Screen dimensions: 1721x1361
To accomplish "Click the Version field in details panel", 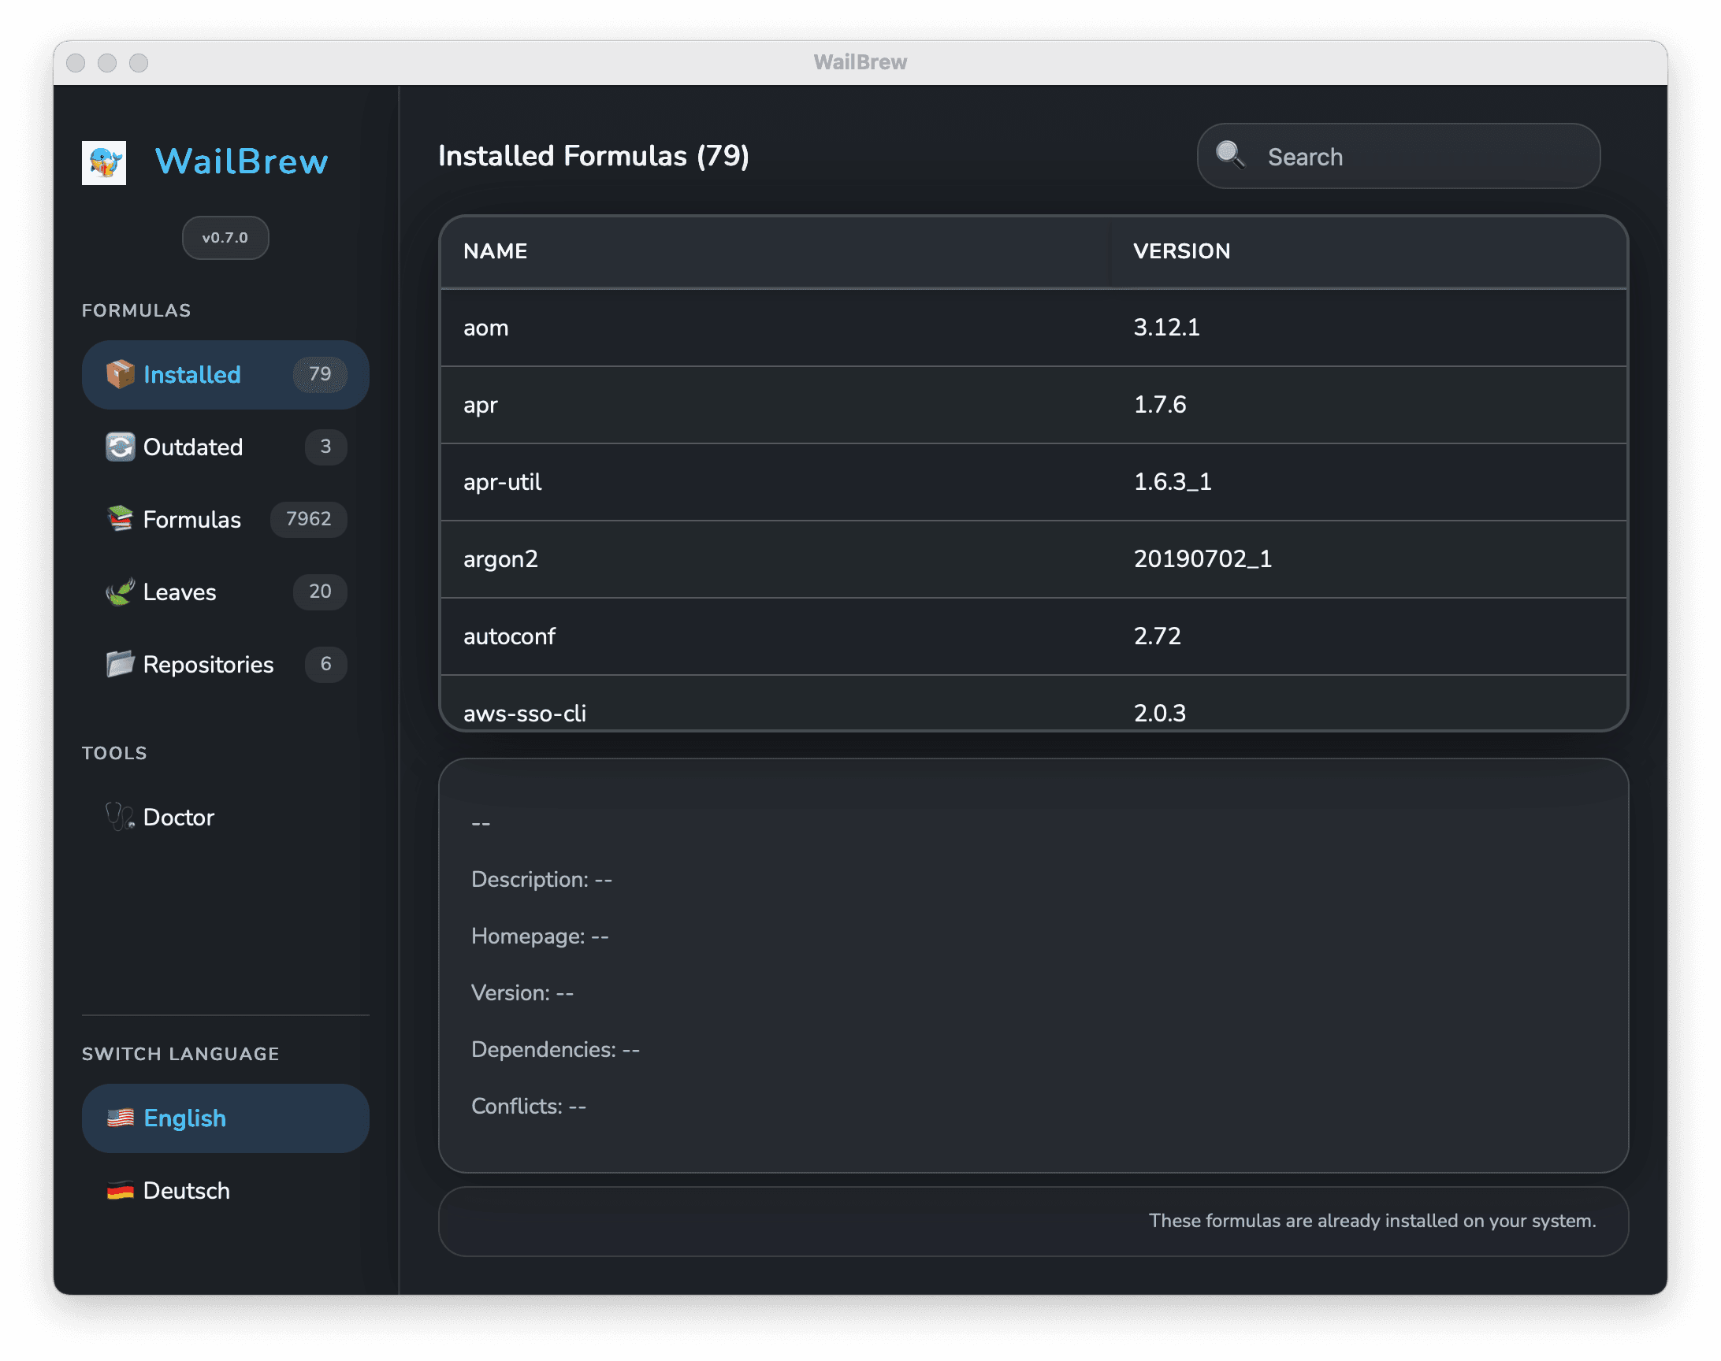I will 522,994.
